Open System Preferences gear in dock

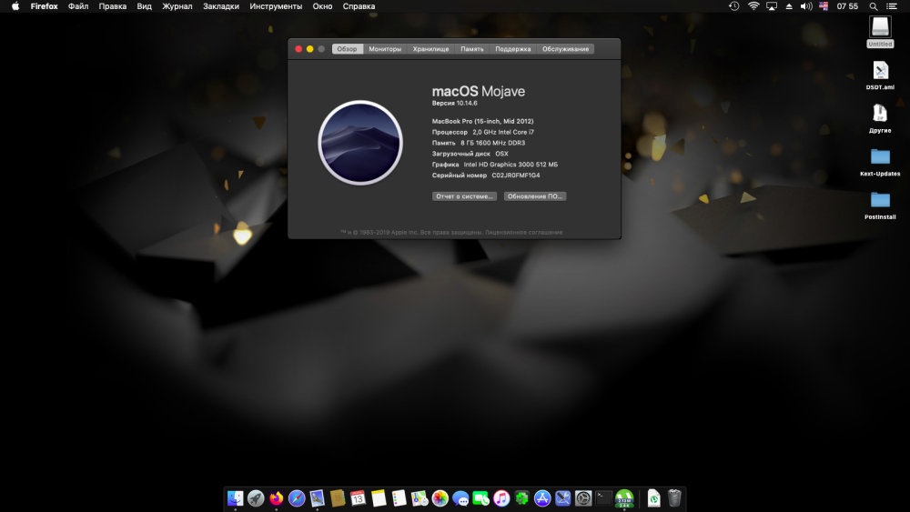pos(583,498)
